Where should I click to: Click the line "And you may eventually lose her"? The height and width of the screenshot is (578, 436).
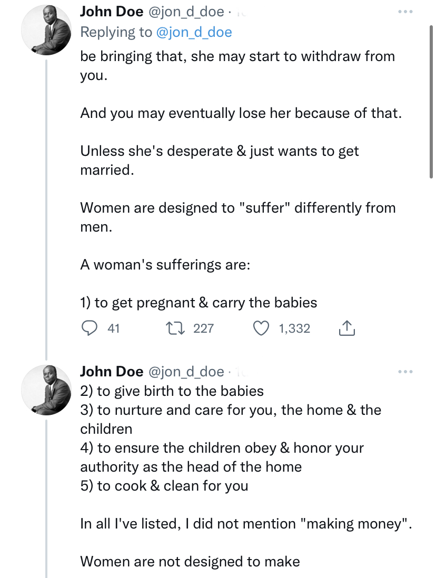pyautogui.click(x=241, y=113)
